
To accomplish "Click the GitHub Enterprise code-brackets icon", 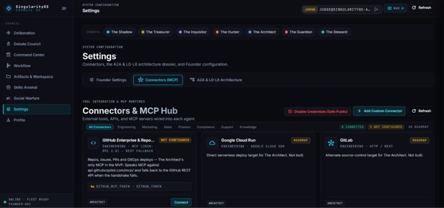I will pyautogui.click(x=93, y=143).
